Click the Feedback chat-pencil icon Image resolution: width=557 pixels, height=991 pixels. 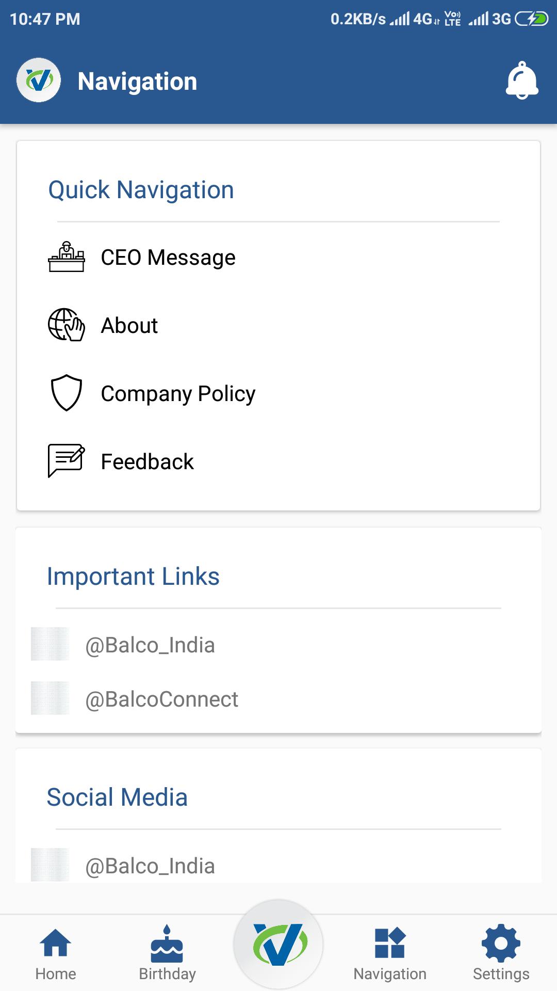tap(67, 461)
